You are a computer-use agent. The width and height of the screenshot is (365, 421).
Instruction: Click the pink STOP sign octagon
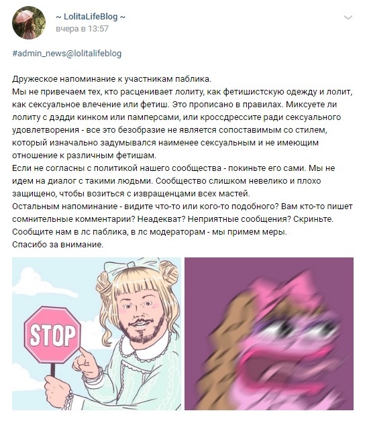[x=52, y=335]
